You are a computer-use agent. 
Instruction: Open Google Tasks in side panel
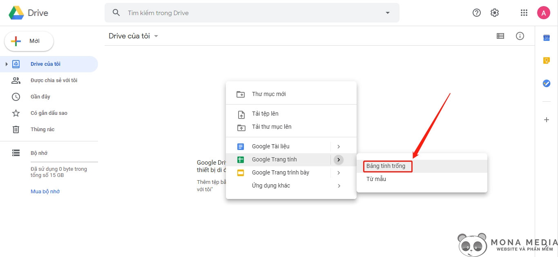click(546, 83)
